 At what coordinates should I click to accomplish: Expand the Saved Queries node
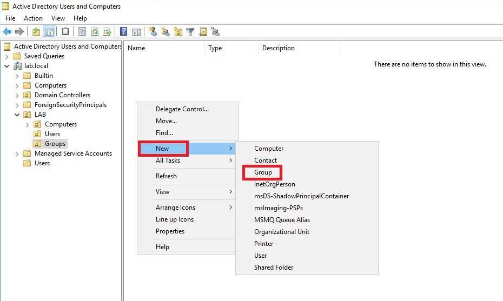pos(6,57)
